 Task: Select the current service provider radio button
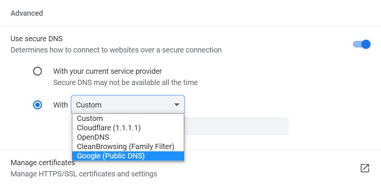(37, 71)
